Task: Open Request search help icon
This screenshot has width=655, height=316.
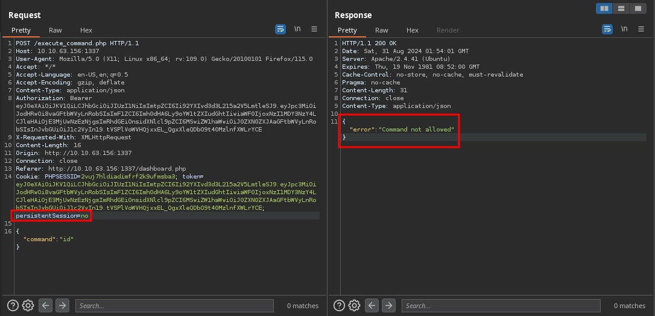Action: click(13, 306)
